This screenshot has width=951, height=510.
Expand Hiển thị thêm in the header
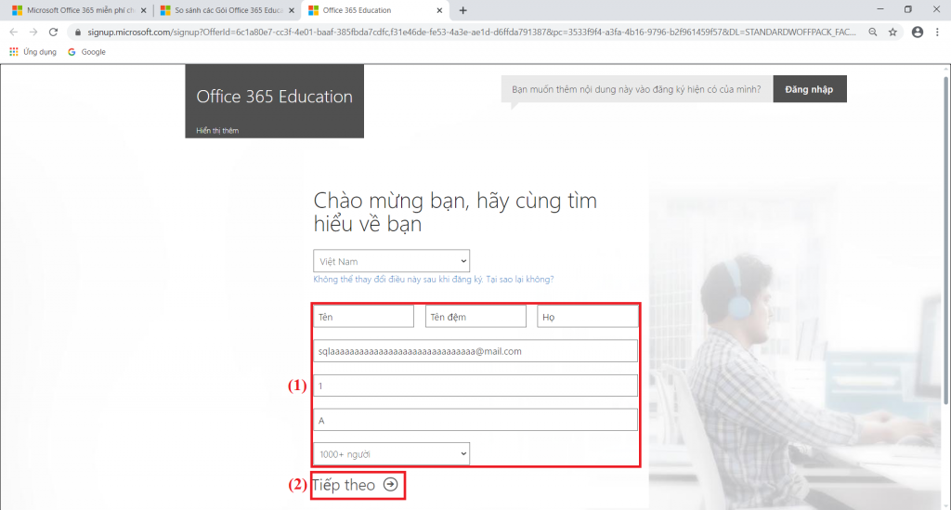click(x=217, y=130)
